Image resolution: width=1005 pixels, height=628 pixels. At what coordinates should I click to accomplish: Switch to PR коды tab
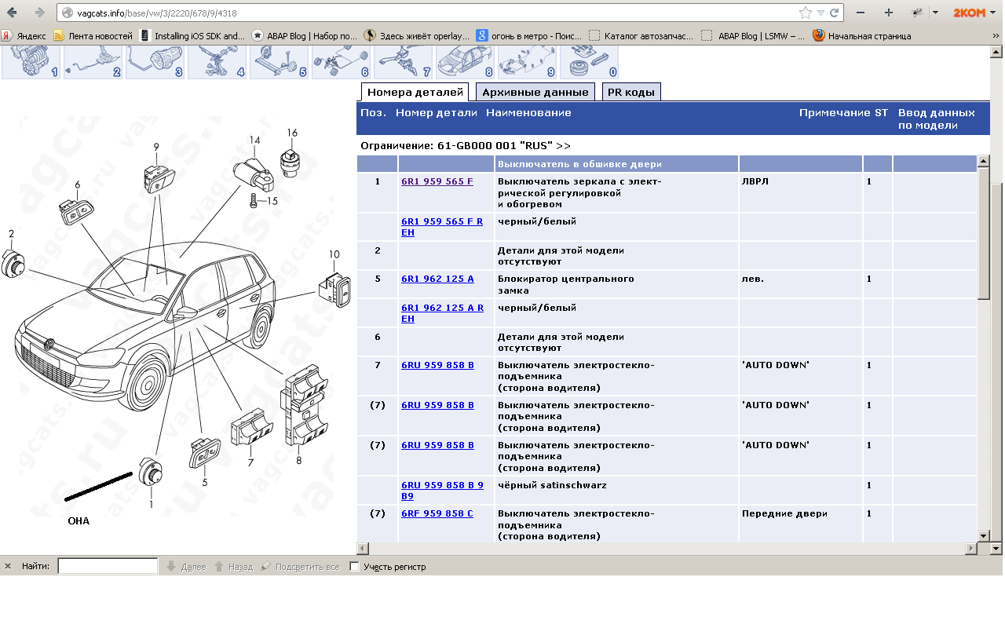point(631,92)
